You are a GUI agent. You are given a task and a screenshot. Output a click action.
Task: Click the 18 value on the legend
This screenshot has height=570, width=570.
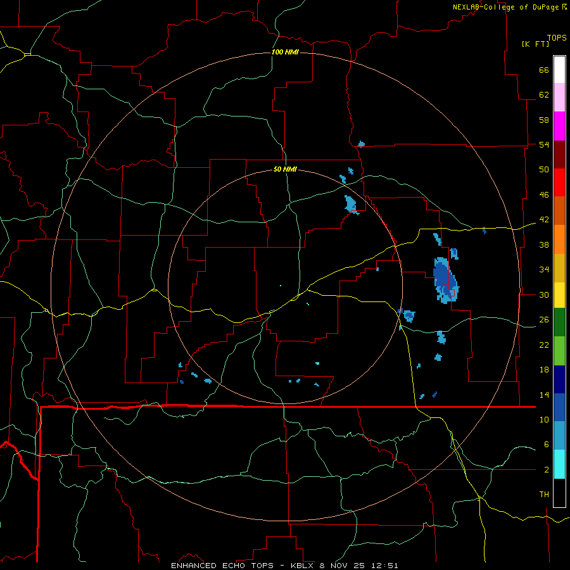point(544,370)
